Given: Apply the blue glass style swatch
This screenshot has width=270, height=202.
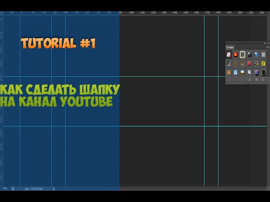Looking at the screenshot, I should coord(256,54).
